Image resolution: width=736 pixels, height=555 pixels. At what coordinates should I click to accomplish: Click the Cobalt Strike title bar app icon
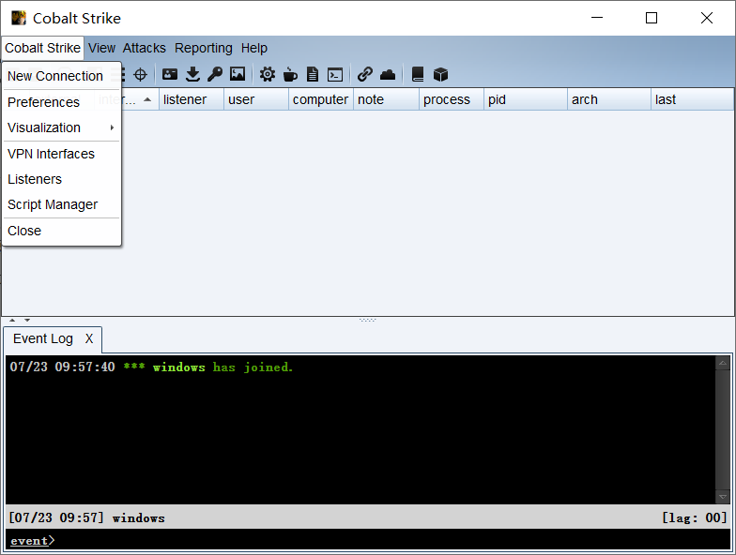[19, 19]
